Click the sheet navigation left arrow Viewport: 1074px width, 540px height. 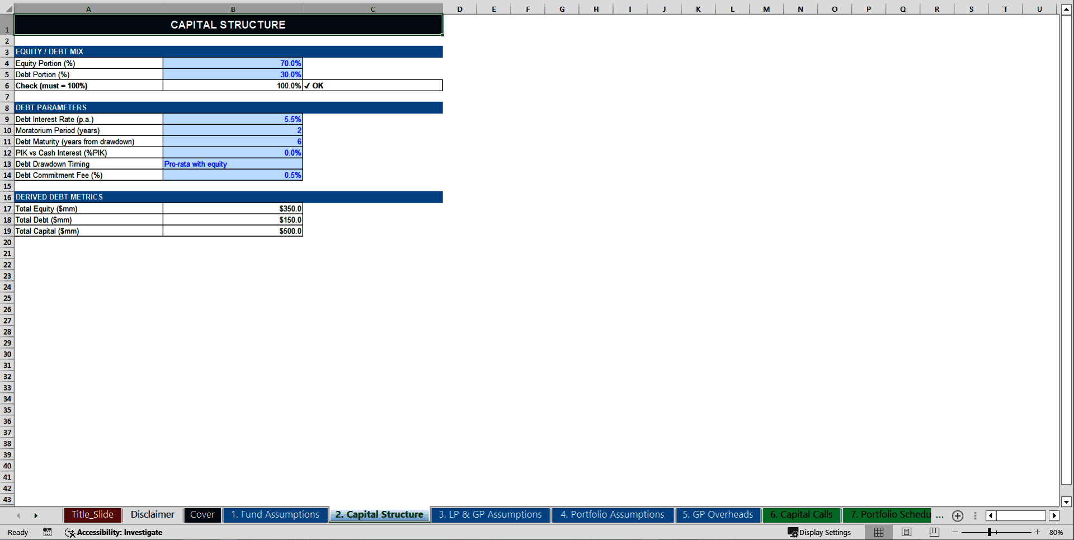[18, 515]
